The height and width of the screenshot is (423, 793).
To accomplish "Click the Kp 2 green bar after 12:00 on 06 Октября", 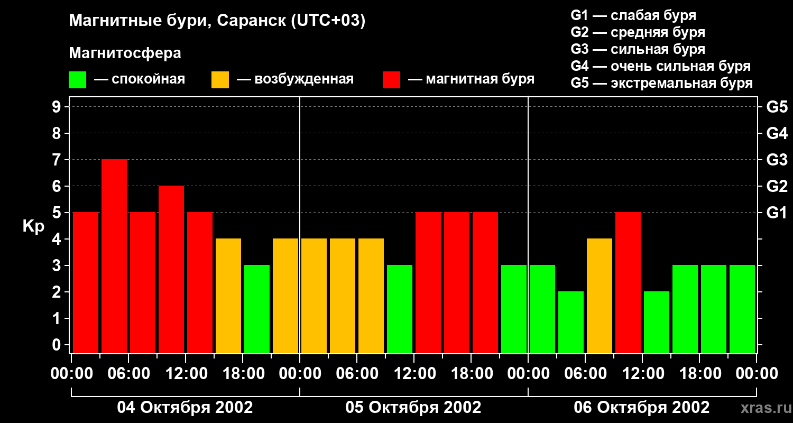I will point(657,322).
